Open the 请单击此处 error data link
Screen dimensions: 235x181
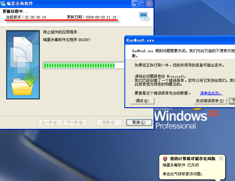click(211, 93)
